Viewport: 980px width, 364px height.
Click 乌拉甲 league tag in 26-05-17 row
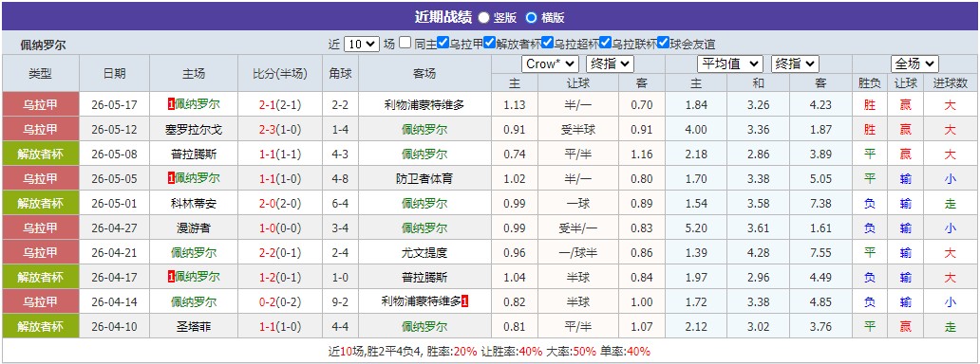[41, 105]
